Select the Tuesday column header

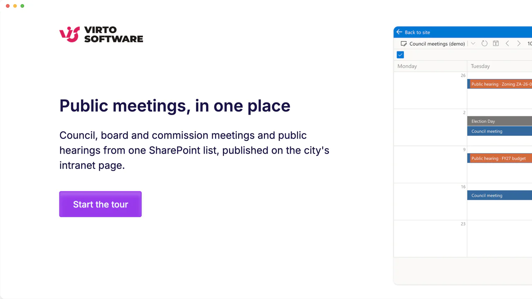point(500,66)
